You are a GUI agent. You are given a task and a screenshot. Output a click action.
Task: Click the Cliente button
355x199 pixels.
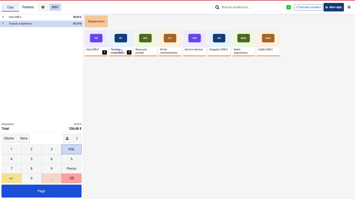point(9,138)
